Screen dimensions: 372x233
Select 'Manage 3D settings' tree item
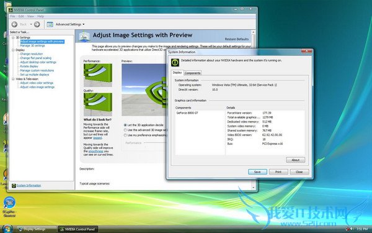tap(32, 45)
